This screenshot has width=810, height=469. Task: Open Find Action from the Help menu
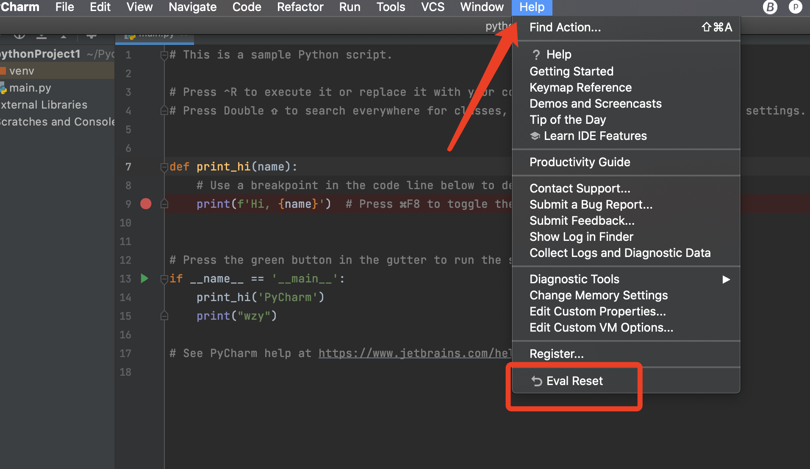pyautogui.click(x=626, y=28)
